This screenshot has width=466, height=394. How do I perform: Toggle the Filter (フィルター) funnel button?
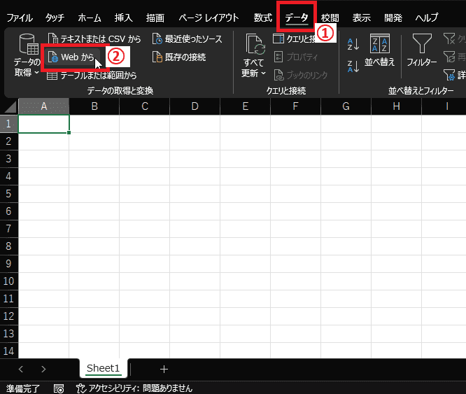tap(422, 50)
